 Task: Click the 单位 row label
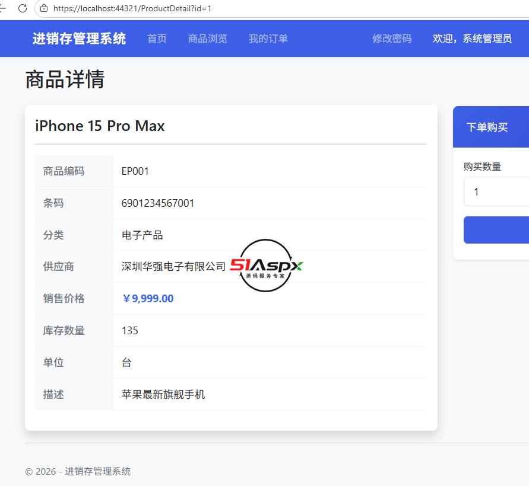(53, 362)
